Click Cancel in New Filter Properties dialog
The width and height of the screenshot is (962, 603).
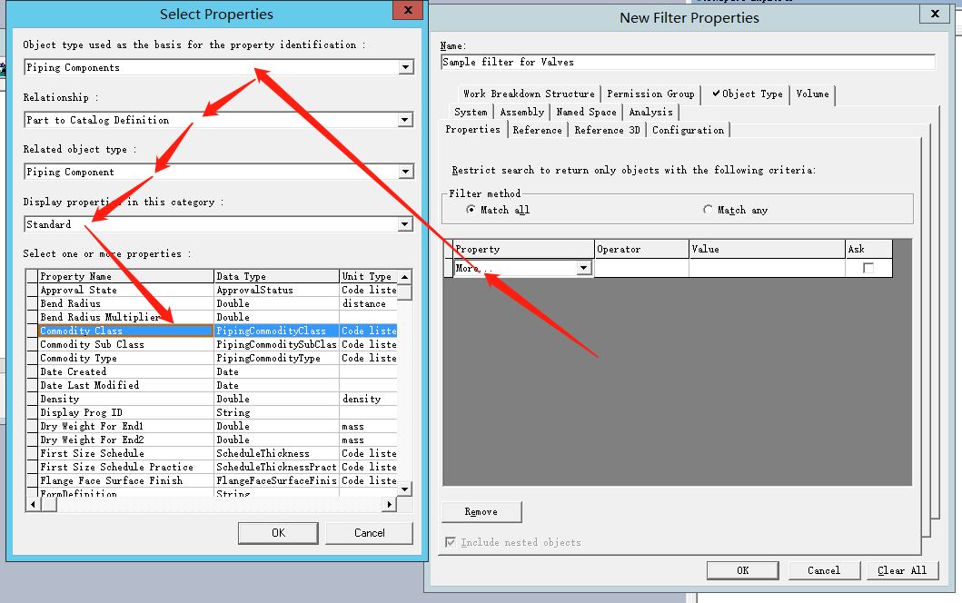coord(823,570)
